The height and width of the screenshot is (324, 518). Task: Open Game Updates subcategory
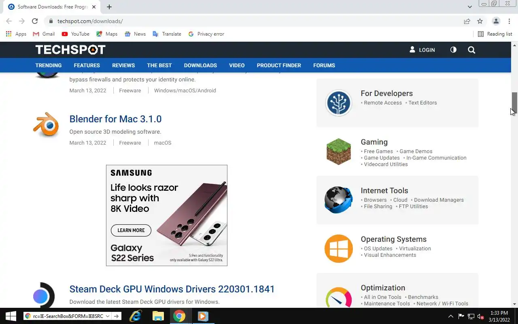click(382, 158)
